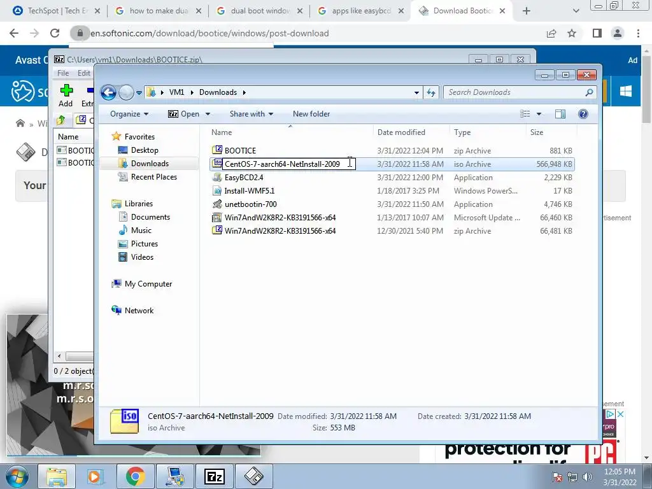Open recent locations dropdown next to forward arrow

click(139, 93)
